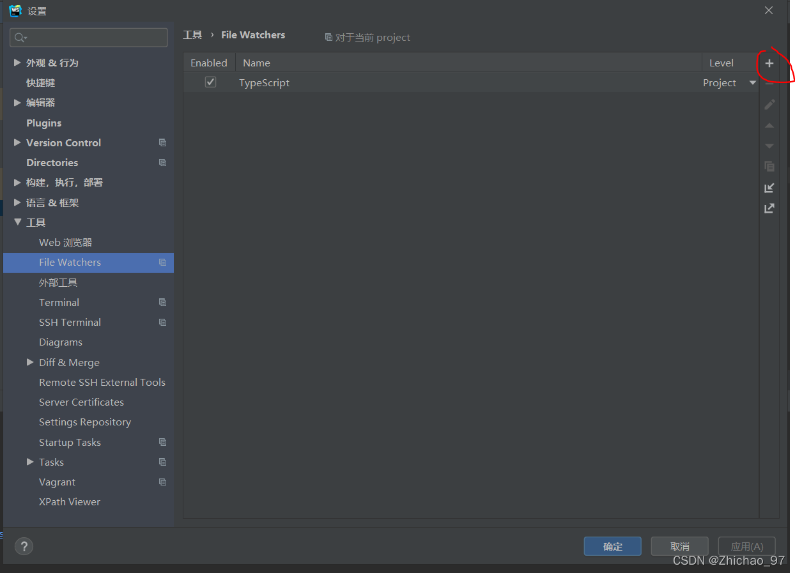Open the help question mark icon

click(x=24, y=546)
